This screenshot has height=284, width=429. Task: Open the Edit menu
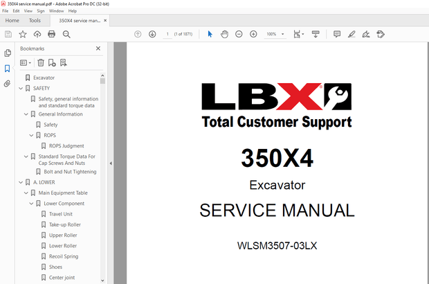pyautogui.click(x=16, y=11)
